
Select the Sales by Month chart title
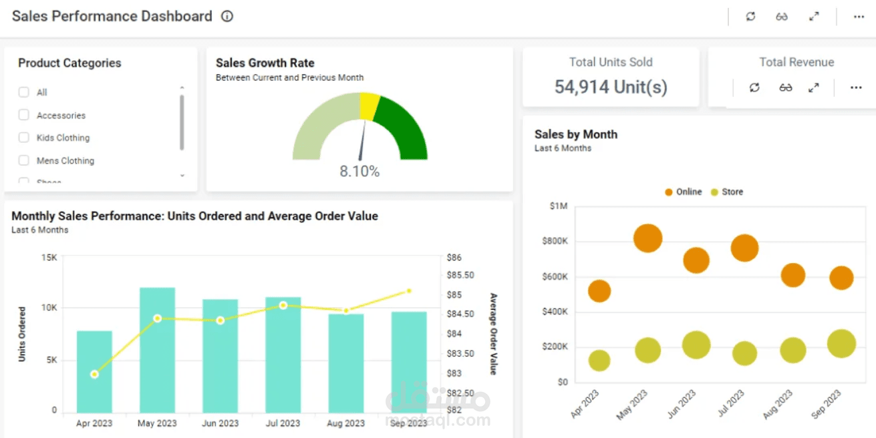576,134
